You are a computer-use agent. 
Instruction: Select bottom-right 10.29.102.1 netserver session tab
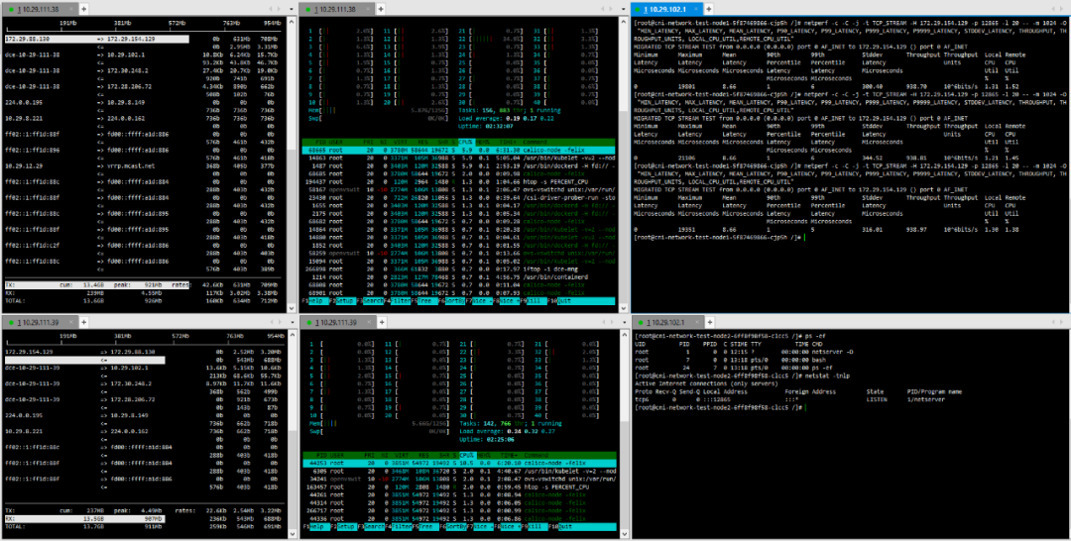666,322
